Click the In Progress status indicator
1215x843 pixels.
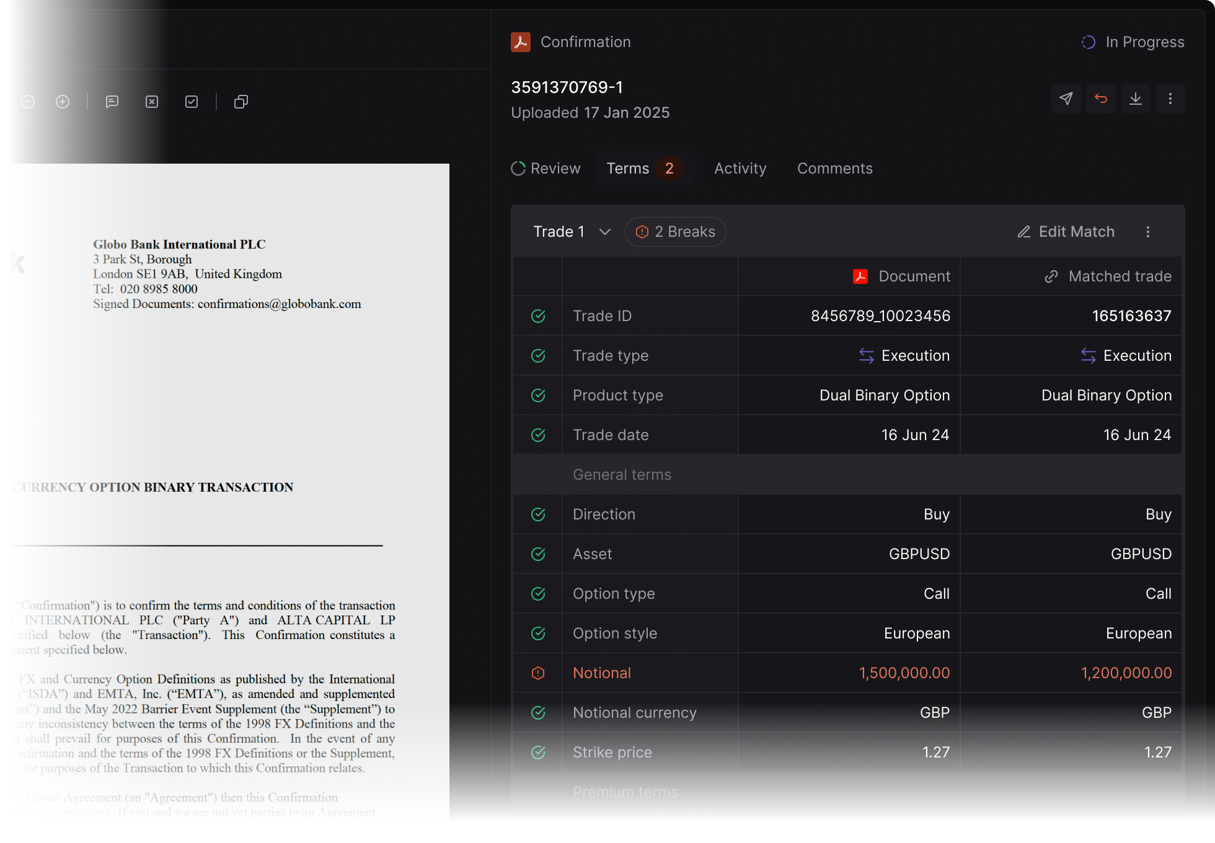pyautogui.click(x=1133, y=42)
